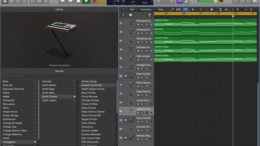Click Percussive S... track instrument icon

(x=131, y=23)
